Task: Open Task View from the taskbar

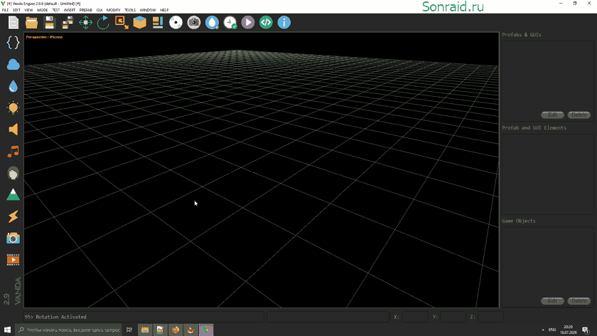Action: (x=129, y=330)
